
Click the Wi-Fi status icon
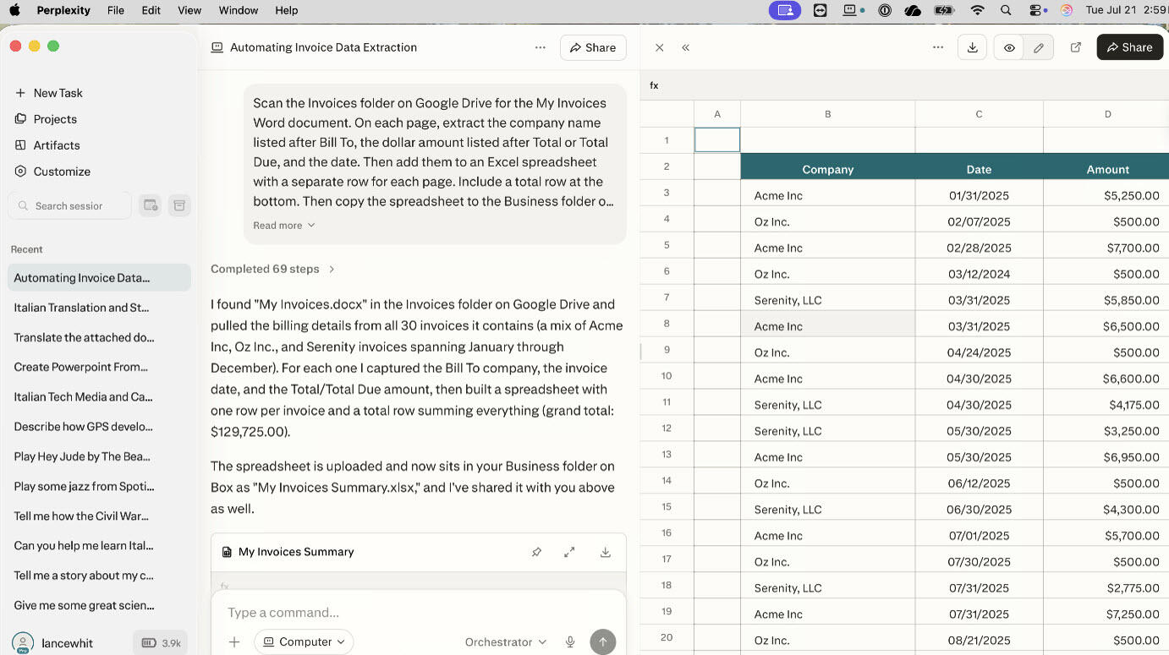click(x=978, y=10)
